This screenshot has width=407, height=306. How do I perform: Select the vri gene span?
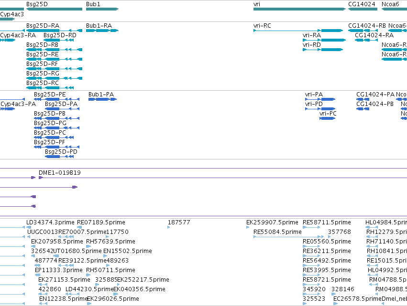pos(299,9)
